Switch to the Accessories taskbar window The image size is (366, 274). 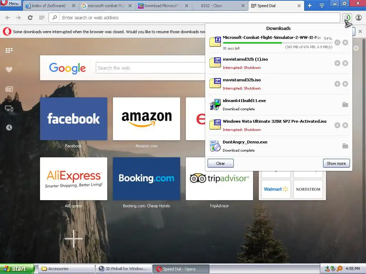(66, 269)
